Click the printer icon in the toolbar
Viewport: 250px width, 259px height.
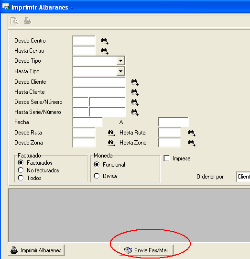tap(27, 21)
